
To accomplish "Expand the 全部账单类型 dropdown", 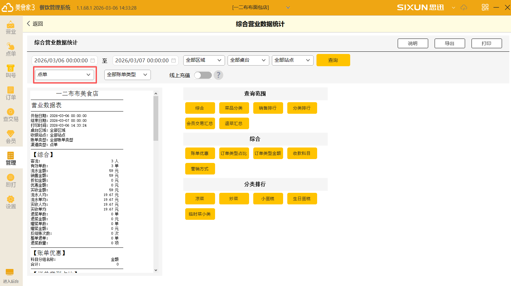I will pos(127,75).
